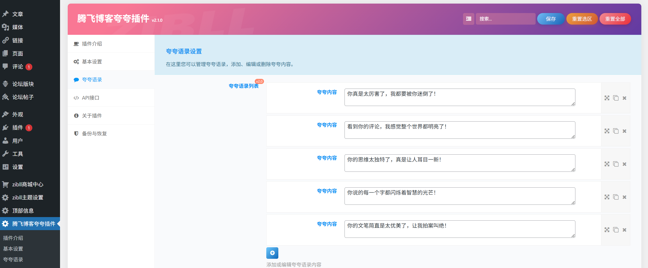
Task: Click the 插件 plugin icon showing badge 1
Action: (6, 127)
